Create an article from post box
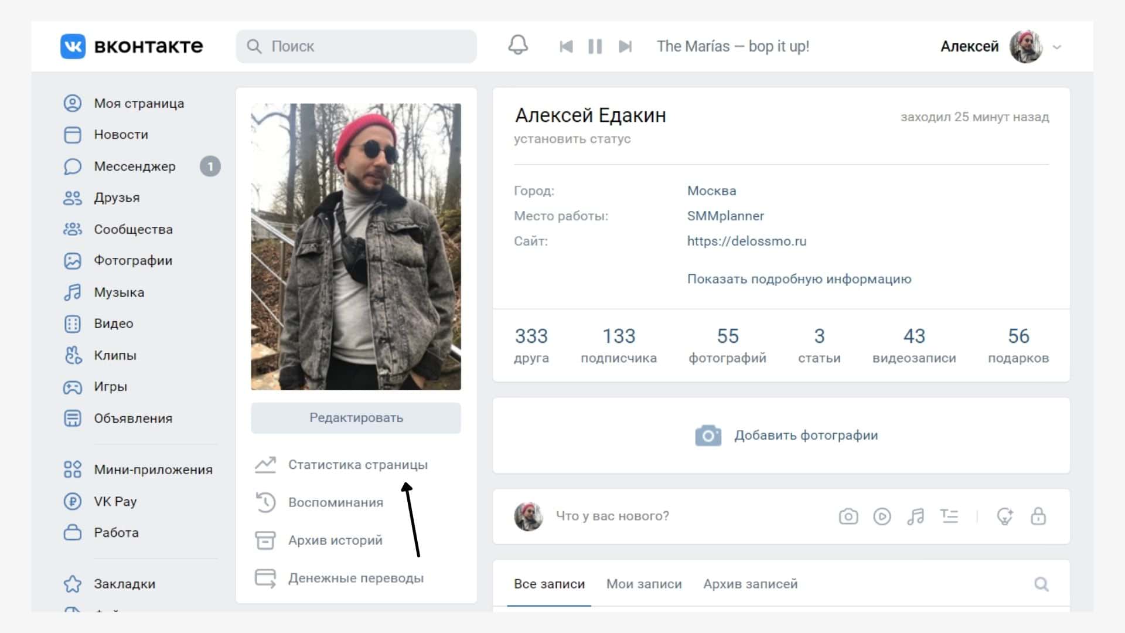The image size is (1125, 633). [949, 516]
